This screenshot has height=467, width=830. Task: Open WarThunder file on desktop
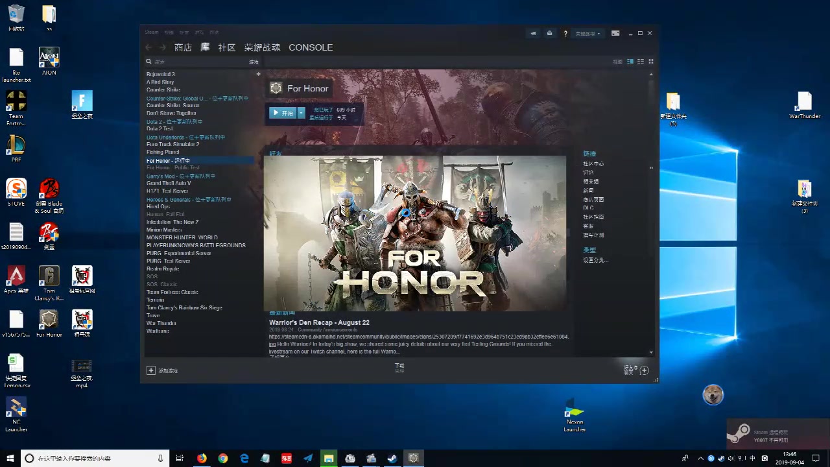click(805, 105)
